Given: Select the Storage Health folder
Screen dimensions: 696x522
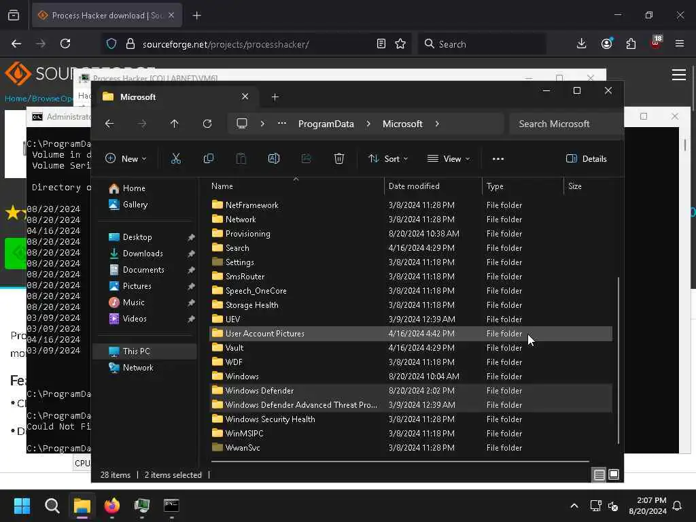Looking at the screenshot, I should tap(411, 305).
